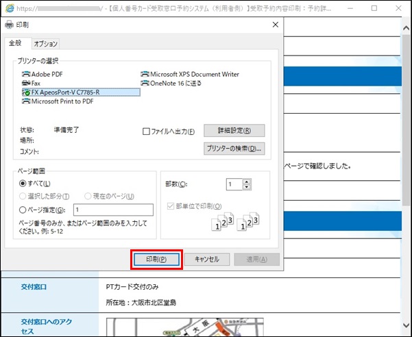The width and height of the screenshot is (412, 337).
Task: Switch to the オプション tab
Action: click(x=46, y=43)
